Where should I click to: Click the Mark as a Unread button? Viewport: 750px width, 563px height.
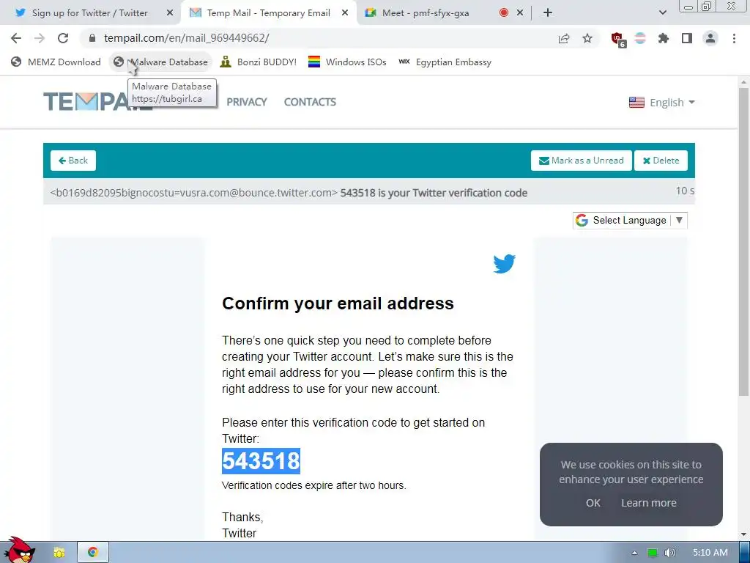pyautogui.click(x=581, y=161)
